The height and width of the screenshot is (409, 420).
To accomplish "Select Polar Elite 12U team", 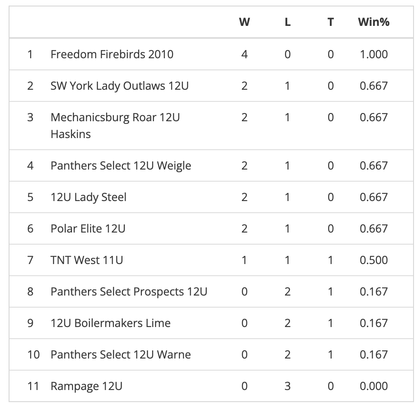I will coord(88,229).
